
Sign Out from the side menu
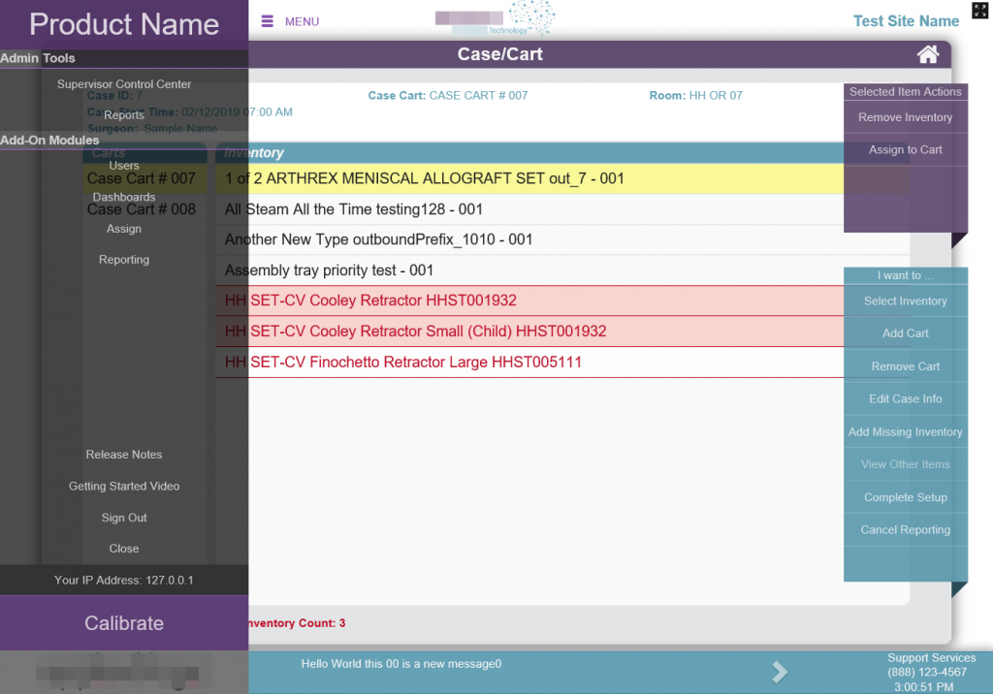pyautogui.click(x=124, y=518)
